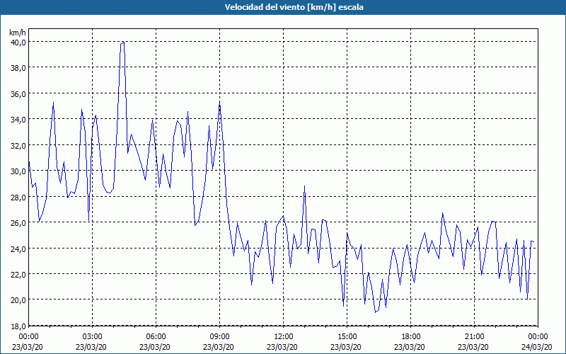The height and width of the screenshot is (354, 566).
Task: Click the 28,0 y-axis label
Action: pyautogui.click(x=18, y=198)
